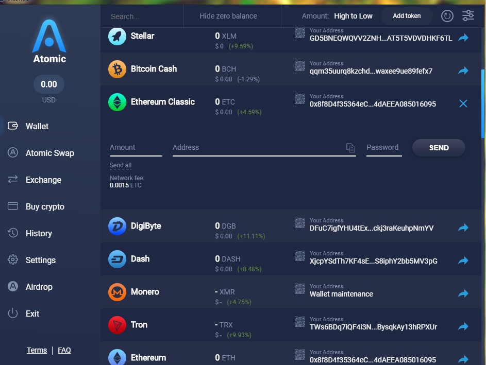486x365 pixels.
Task: Click the Tron address TWs6BDq7iQF4i3N...
Action: tap(373, 327)
